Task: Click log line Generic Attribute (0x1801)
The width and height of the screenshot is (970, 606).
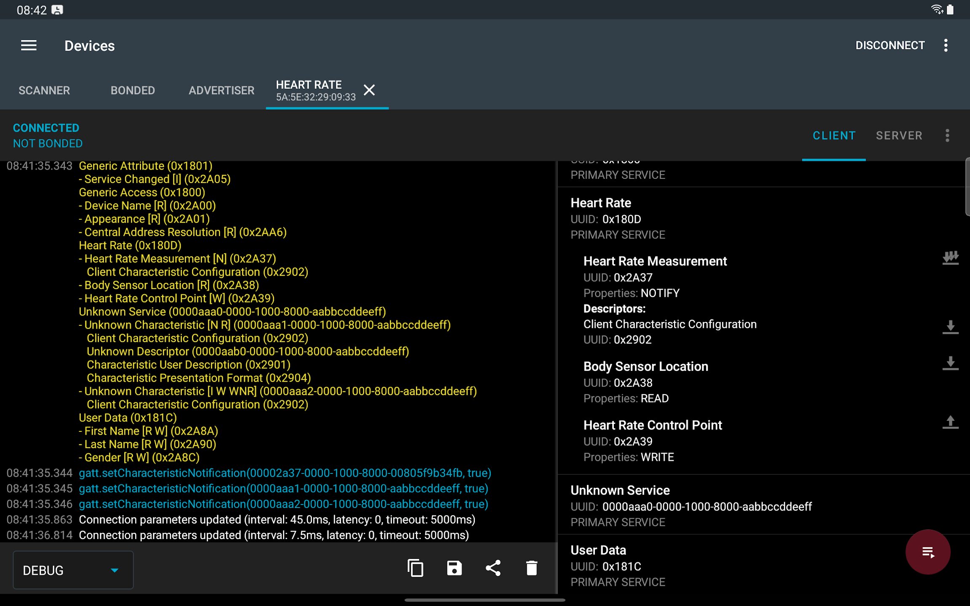Action: click(x=145, y=166)
